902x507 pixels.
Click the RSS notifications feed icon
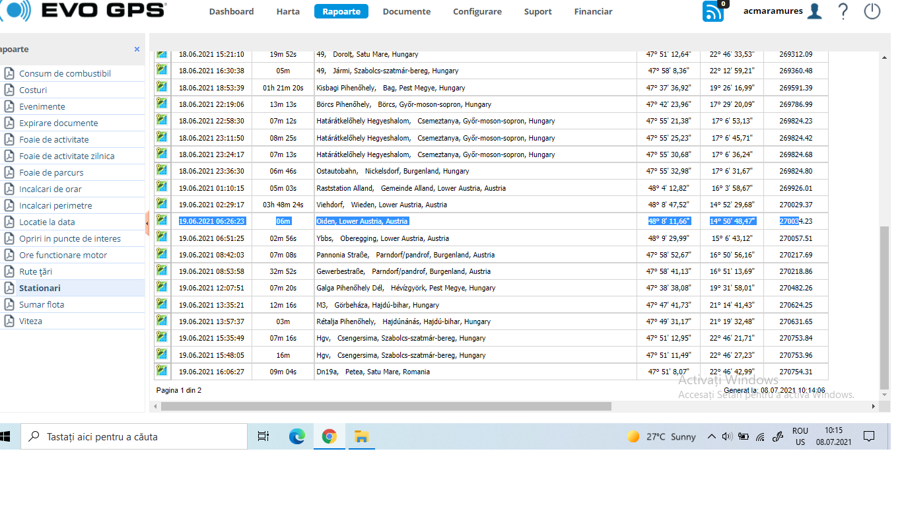pyautogui.click(x=712, y=12)
